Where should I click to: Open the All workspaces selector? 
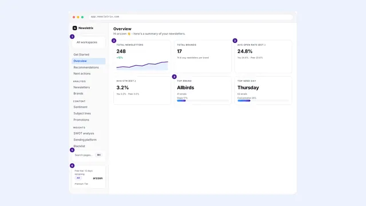pos(89,42)
